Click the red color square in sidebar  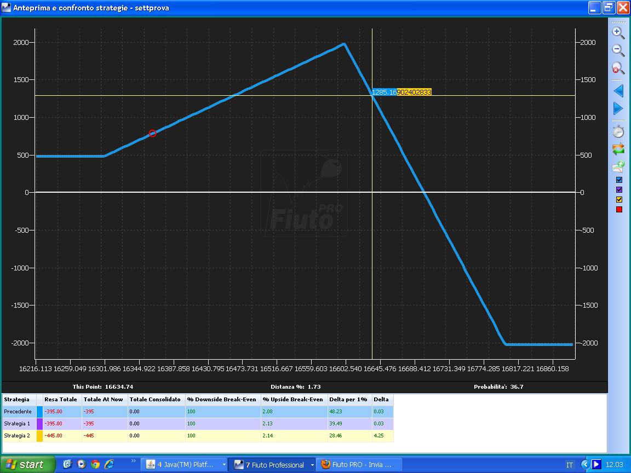point(619,209)
